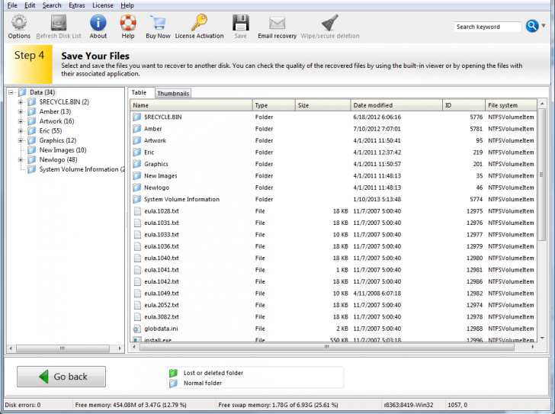Click the Go back button
Image resolution: width=555 pixels, height=414 pixels.
pos(61,377)
